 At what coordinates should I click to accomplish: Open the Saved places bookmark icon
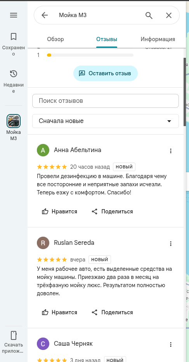pyautogui.click(x=14, y=36)
